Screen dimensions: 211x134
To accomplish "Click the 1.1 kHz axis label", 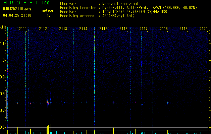I will click(x=3, y=44).
